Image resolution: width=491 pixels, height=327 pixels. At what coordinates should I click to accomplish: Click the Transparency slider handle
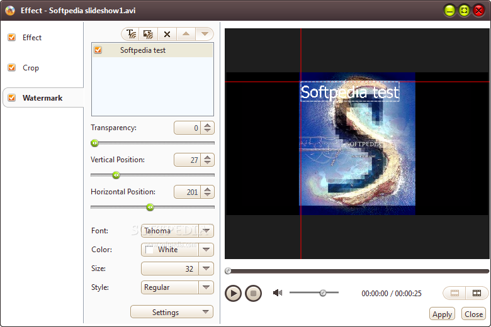(x=94, y=143)
